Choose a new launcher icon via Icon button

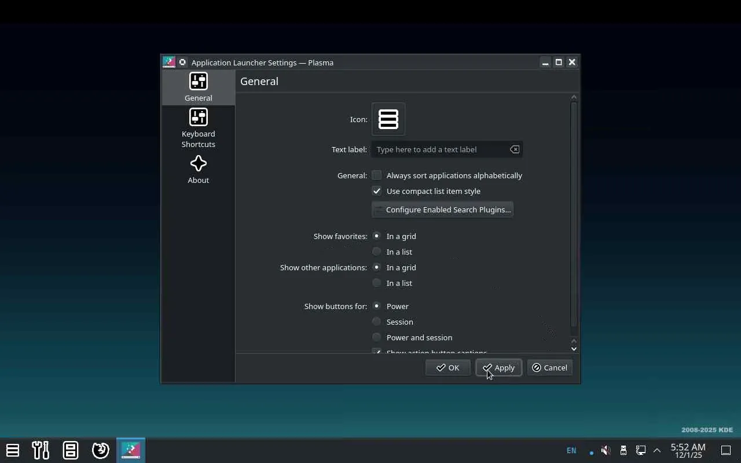(x=388, y=119)
